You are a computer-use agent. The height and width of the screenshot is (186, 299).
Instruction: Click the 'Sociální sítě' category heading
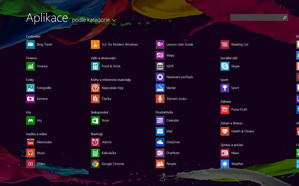pos(229,58)
